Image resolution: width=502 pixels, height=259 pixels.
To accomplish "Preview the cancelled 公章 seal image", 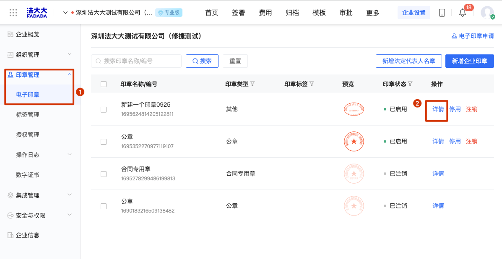I will point(354,206).
